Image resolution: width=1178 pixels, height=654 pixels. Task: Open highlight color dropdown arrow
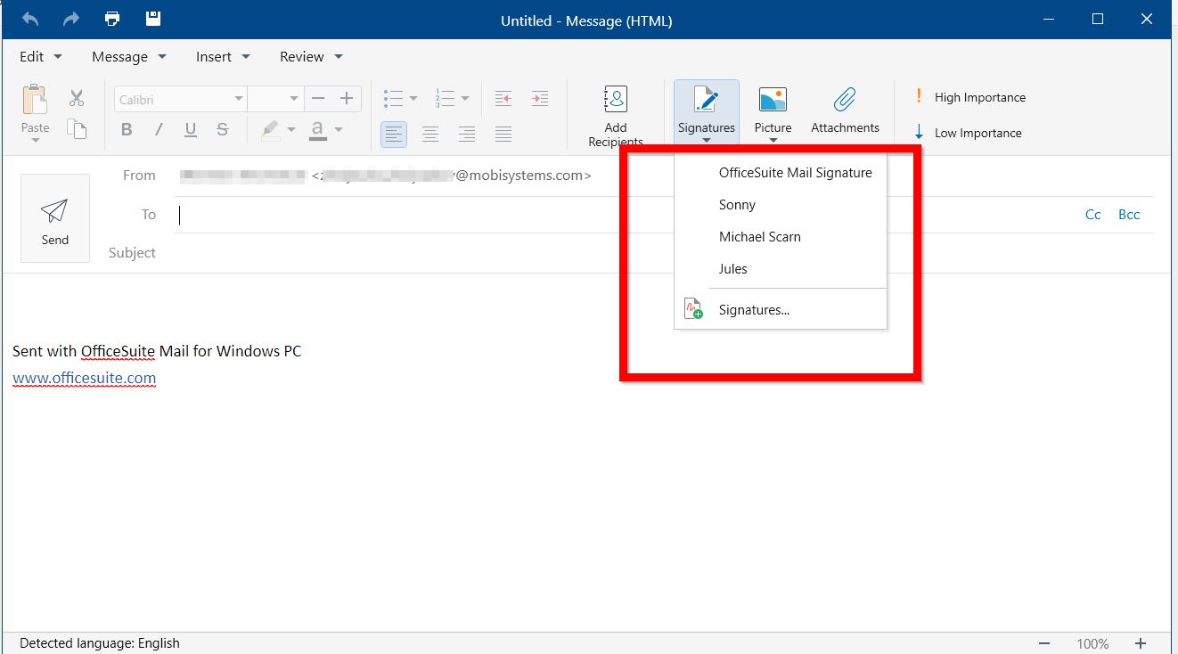click(291, 130)
